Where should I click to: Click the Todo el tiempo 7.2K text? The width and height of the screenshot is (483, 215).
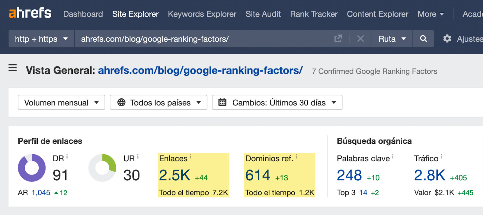194,193
